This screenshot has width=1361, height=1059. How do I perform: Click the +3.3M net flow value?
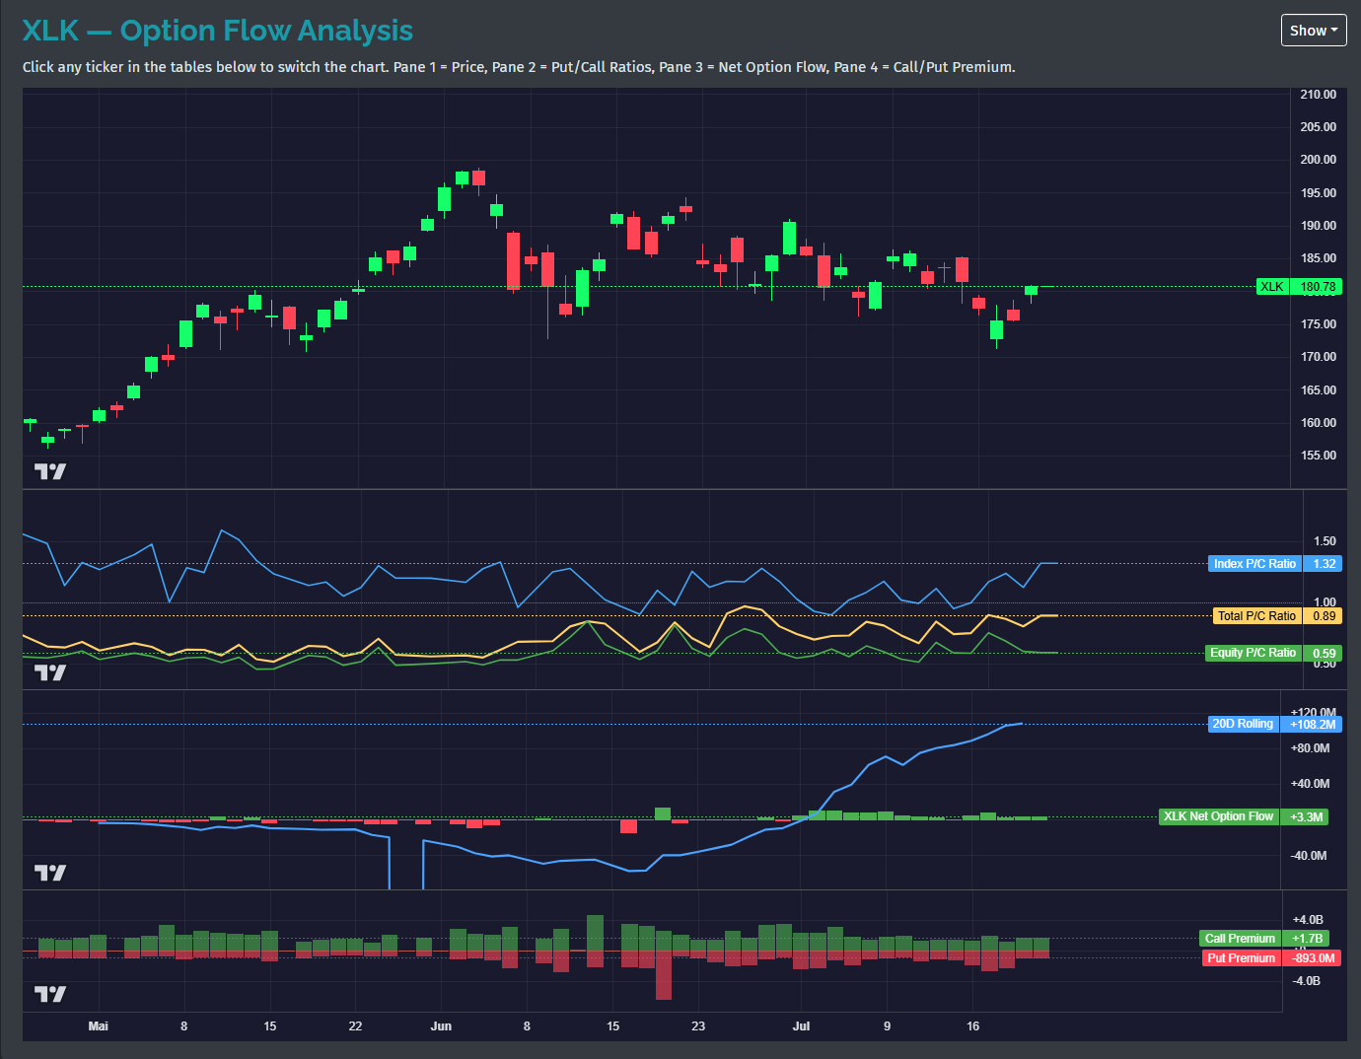1305,816
